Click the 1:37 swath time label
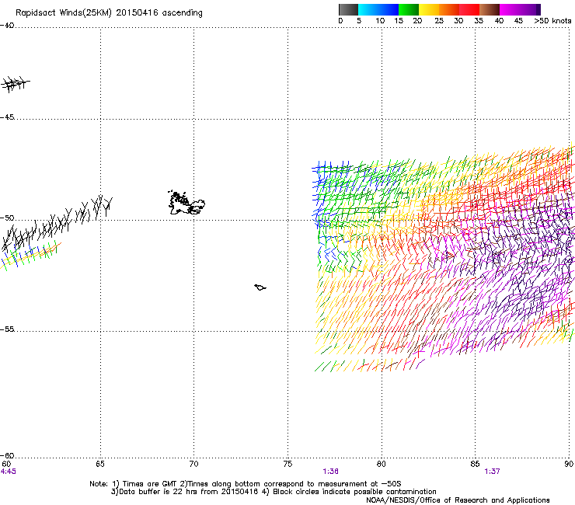Image resolution: width=575 pixels, height=505 pixels. click(492, 472)
